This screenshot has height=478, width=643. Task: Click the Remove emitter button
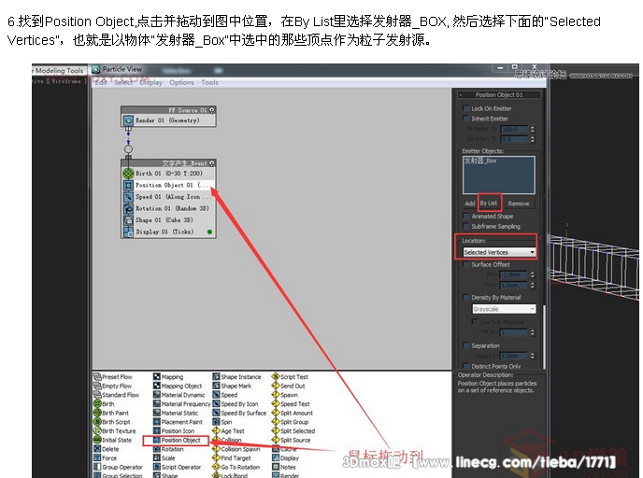coord(519,204)
